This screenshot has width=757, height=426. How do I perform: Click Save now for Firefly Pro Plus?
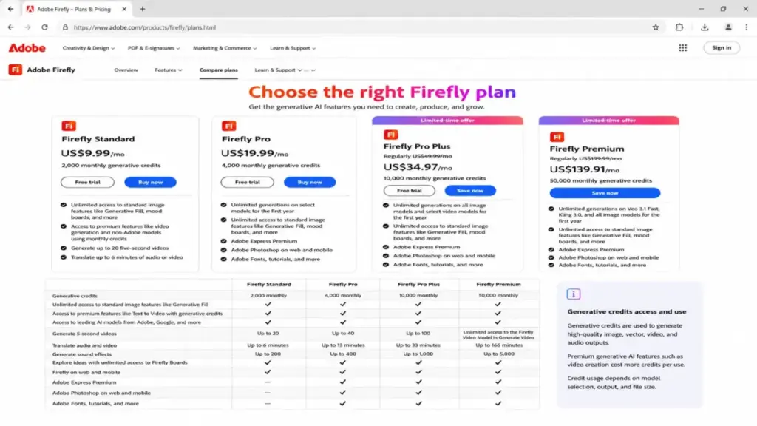469,191
